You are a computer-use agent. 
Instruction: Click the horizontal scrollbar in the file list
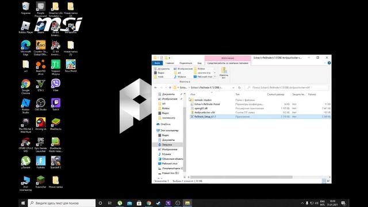tap(241, 177)
